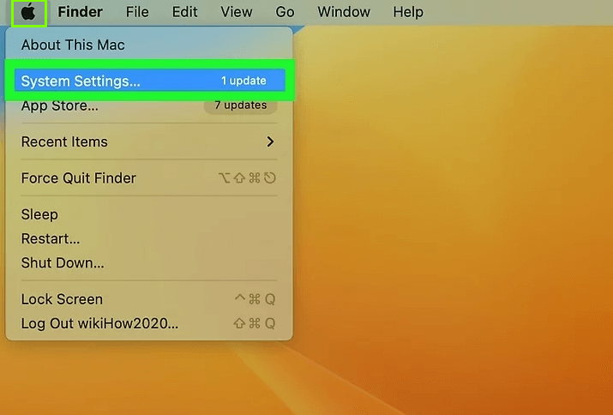
Task: Open the Help menu
Action: pos(408,12)
